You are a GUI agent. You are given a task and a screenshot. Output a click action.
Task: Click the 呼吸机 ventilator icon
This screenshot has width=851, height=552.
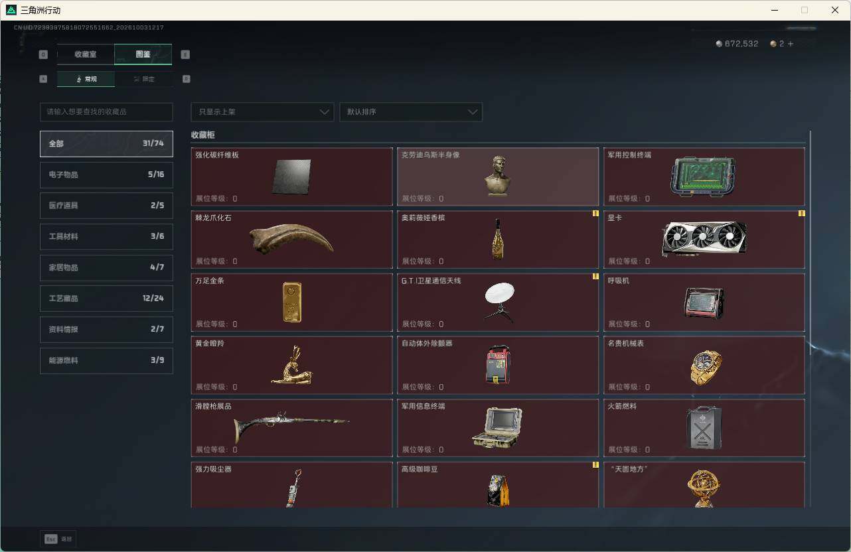[704, 303]
